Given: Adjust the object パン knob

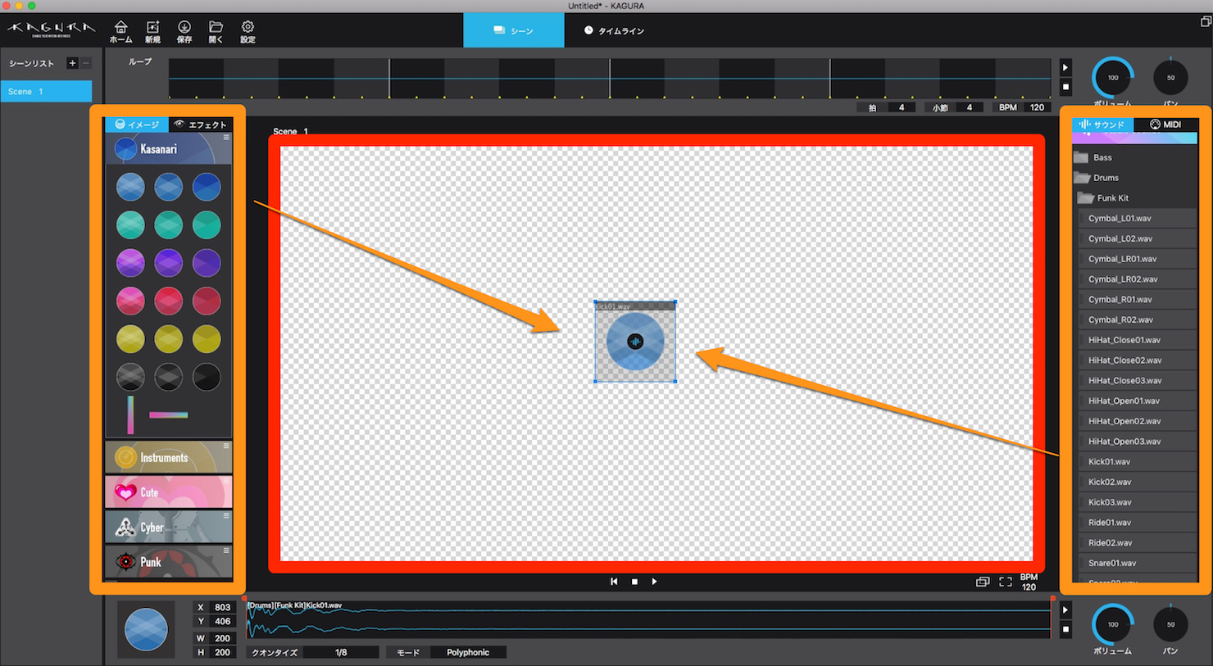Looking at the screenshot, I should pyautogui.click(x=1170, y=625).
